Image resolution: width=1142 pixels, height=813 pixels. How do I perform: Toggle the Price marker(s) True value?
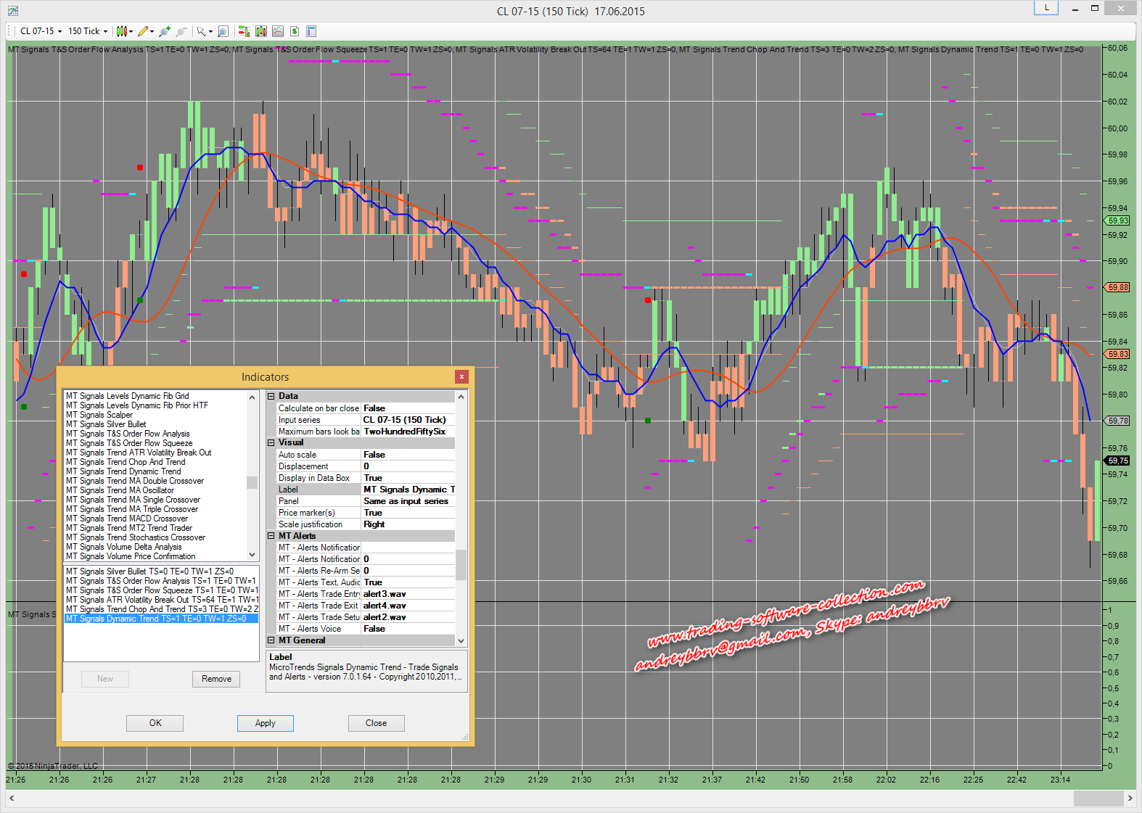click(x=408, y=513)
